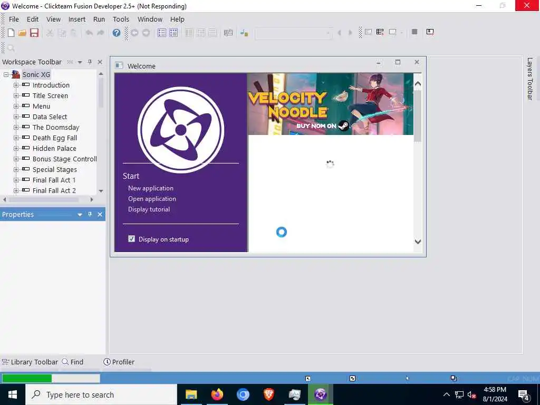Pin the Properties panel
This screenshot has height=405, width=540.
tap(90, 214)
